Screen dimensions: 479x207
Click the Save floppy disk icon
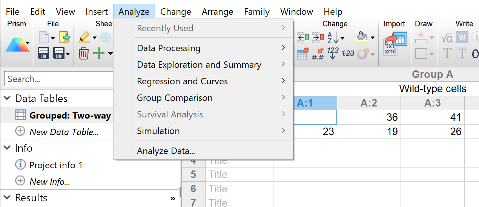[44, 53]
